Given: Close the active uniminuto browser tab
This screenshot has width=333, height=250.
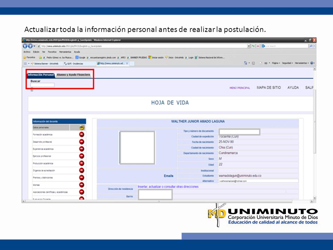Looking at the screenshot, I should [127, 63].
